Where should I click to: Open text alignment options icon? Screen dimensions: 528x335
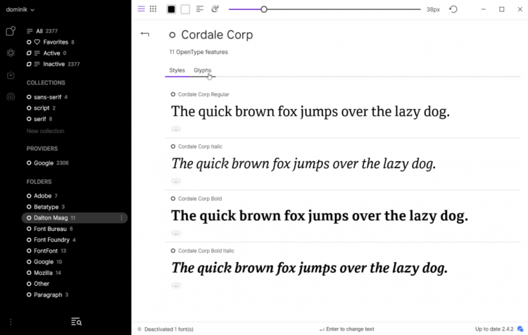[x=200, y=9]
